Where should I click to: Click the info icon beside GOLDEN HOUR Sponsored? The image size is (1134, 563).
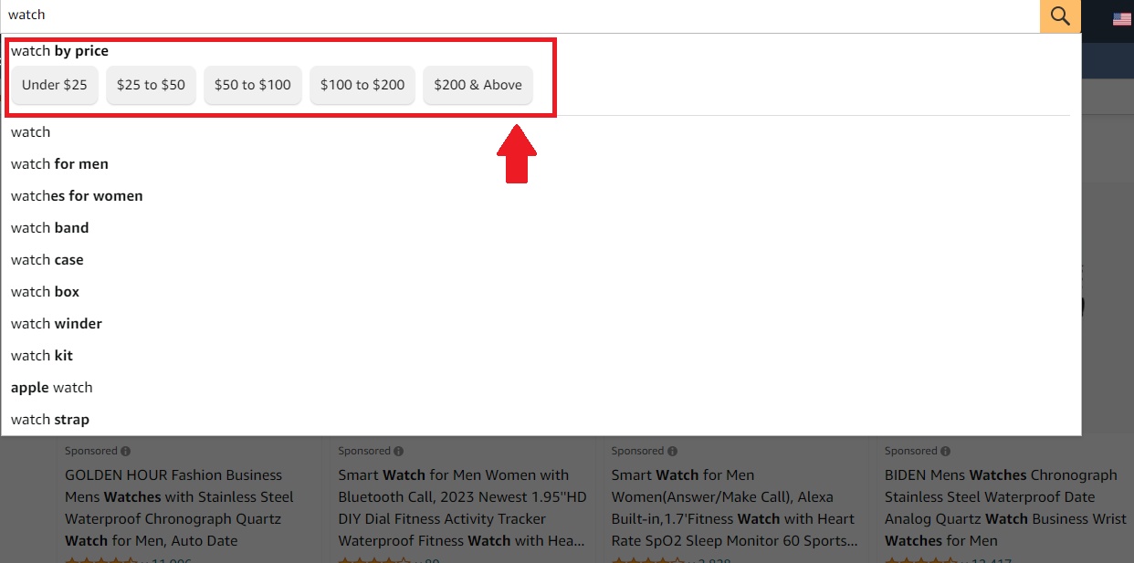[126, 451]
